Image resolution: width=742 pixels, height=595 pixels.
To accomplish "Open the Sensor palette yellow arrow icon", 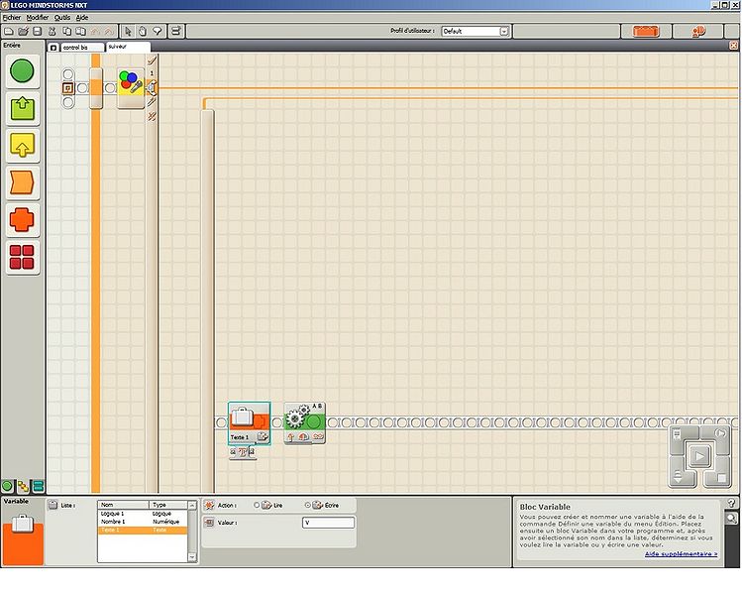I will tap(23, 146).
